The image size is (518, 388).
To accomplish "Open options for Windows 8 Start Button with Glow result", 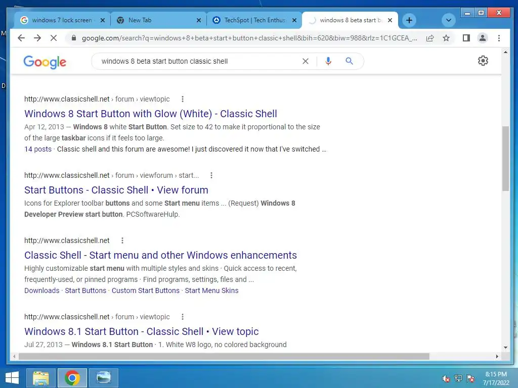I will pyautogui.click(x=182, y=99).
